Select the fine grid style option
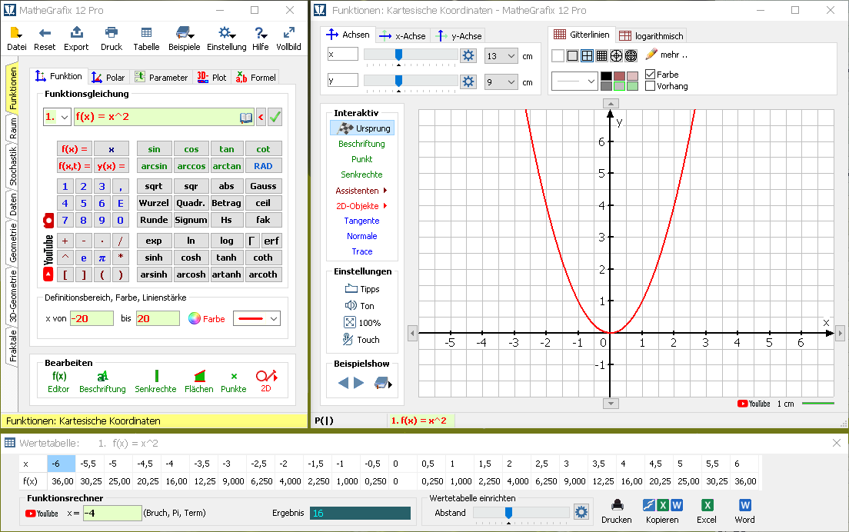The image size is (849, 532). point(601,55)
